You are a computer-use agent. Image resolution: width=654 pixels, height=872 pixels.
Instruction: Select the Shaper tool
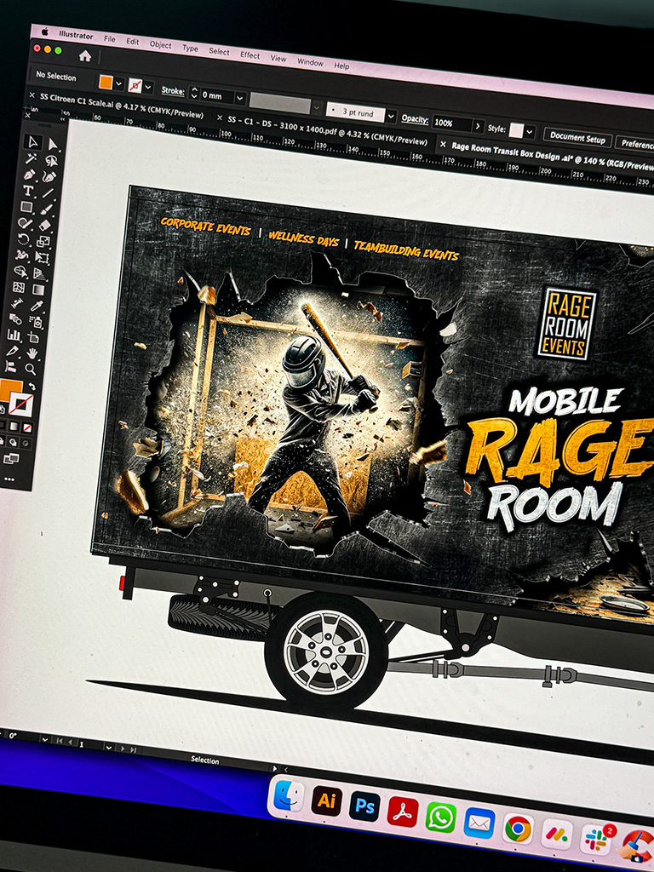24,222
